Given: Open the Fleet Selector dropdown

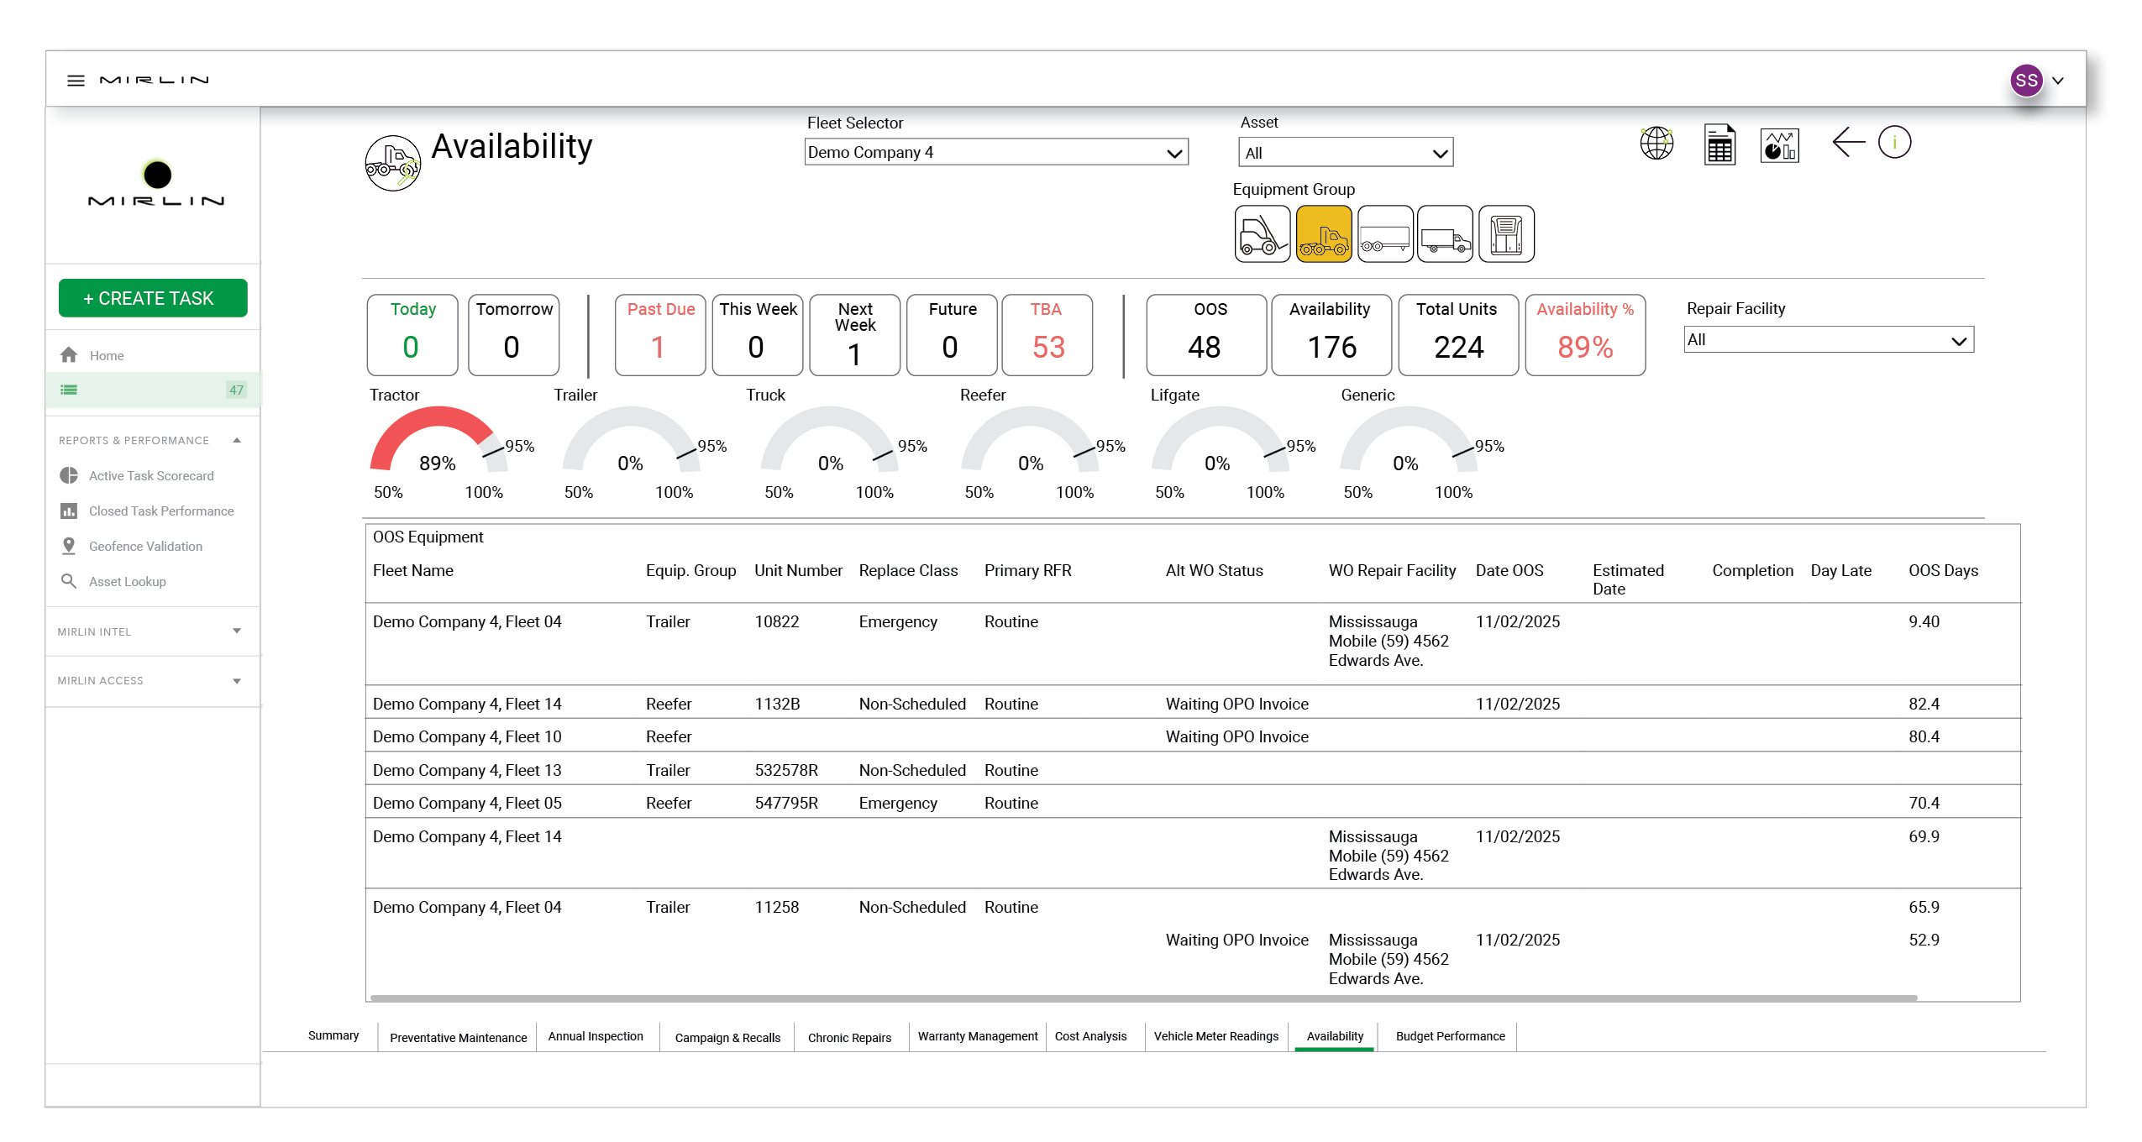Looking at the screenshot, I should (x=995, y=153).
